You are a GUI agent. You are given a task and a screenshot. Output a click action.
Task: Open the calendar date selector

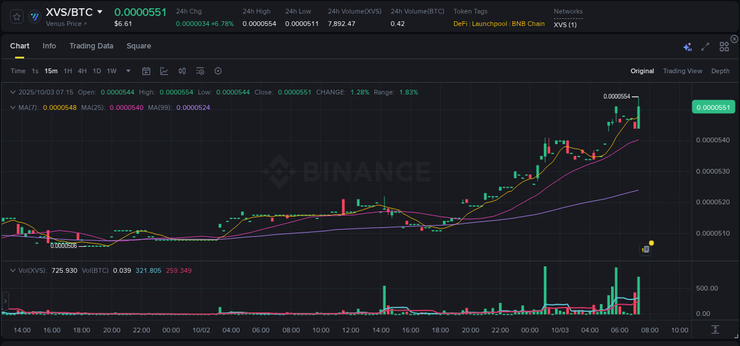pyautogui.click(x=146, y=71)
